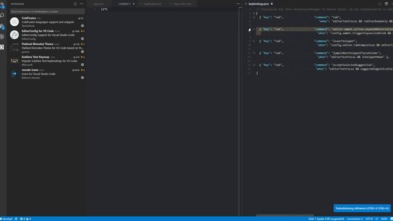Open the Extensions view icon
This screenshot has height=221, width=393.
click(2, 47)
